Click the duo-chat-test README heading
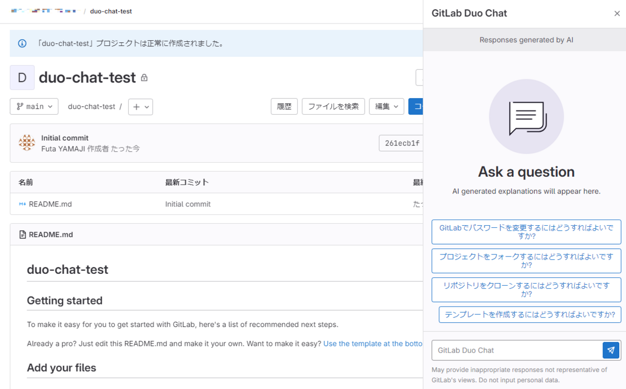626x389 pixels. coord(68,270)
